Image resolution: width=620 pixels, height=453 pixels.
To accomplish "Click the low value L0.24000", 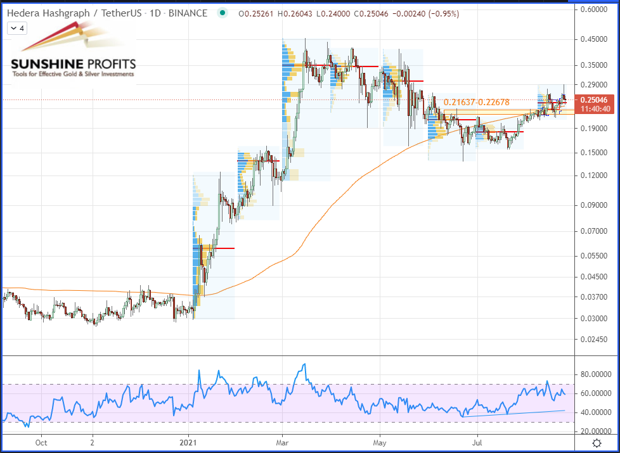I will tap(333, 14).
